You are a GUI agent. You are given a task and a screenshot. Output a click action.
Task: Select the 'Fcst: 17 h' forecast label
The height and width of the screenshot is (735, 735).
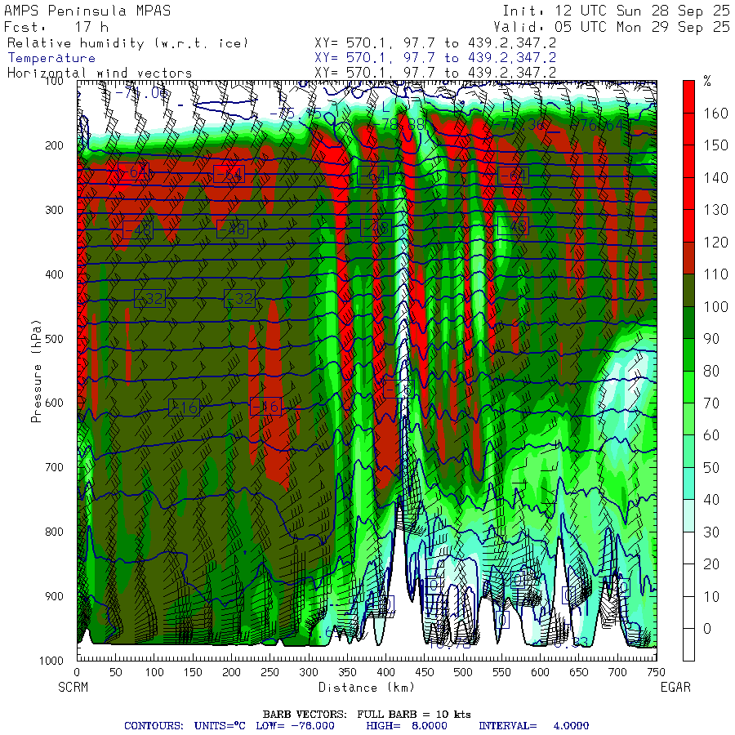[x=56, y=27]
